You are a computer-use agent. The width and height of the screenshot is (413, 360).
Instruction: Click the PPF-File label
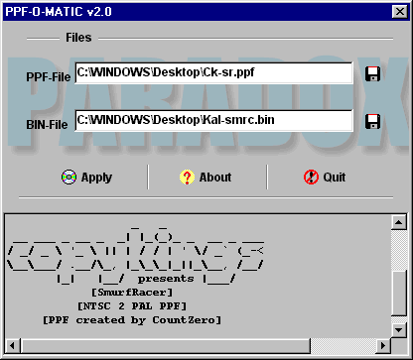(49, 77)
